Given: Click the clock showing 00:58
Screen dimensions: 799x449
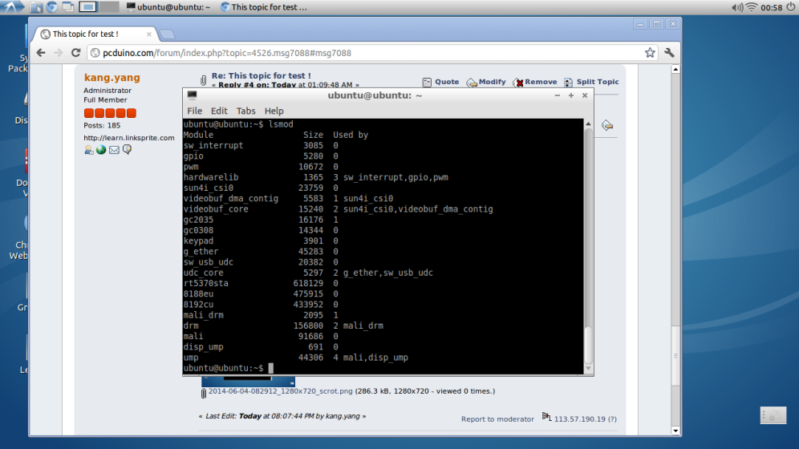Looking at the screenshot, I should (771, 7).
